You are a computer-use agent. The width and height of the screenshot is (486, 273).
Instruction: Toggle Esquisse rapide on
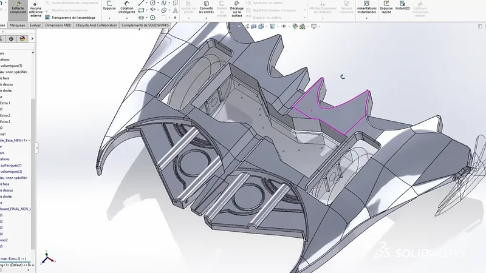tap(386, 6)
